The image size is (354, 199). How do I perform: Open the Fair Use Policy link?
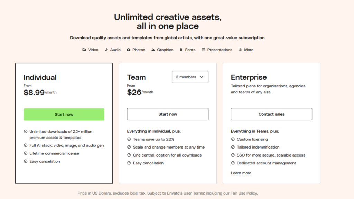pyautogui.click(x=244, y=193)
